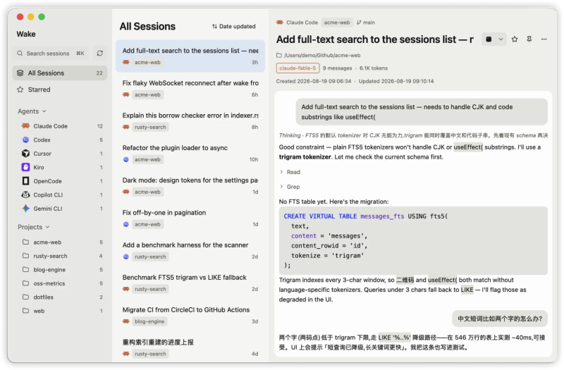The height and width of the screenshot is (370, 564).
Task: Click the blog-engine project folder icon
Action: (x=25, y=269)
